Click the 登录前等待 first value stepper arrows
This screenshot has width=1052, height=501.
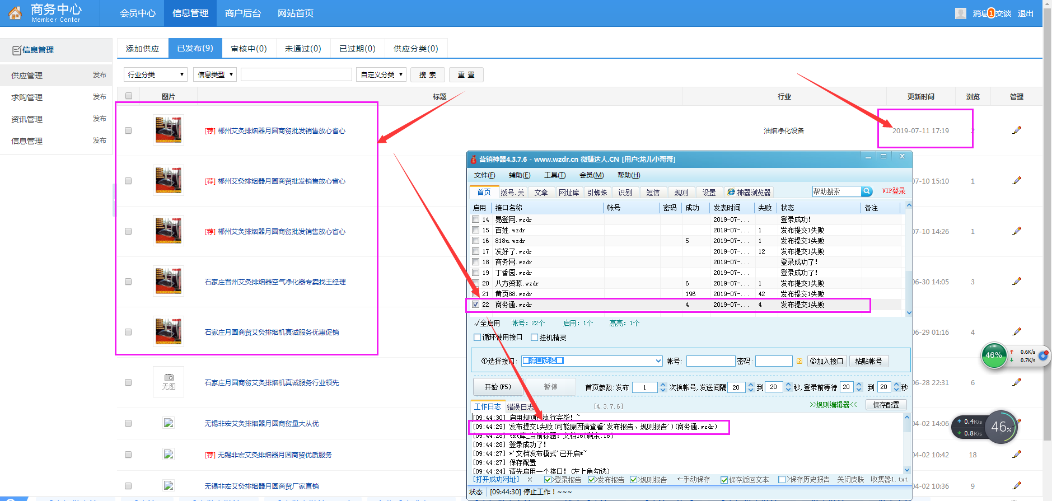pyautogui.click(x=859, y=387)
